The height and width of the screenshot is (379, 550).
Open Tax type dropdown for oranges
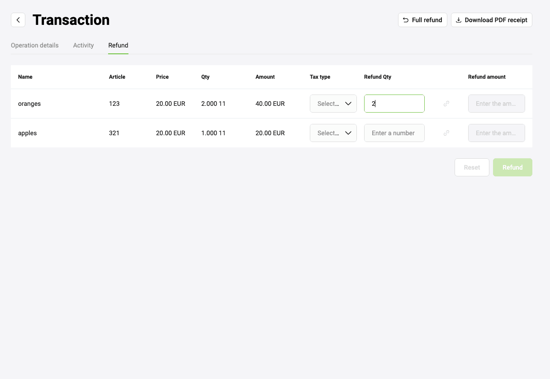[329, 104]
